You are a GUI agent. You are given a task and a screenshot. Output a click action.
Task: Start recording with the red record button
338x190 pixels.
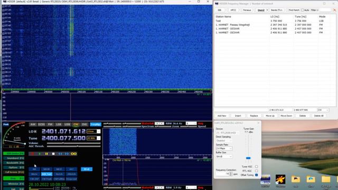point(33,154)
